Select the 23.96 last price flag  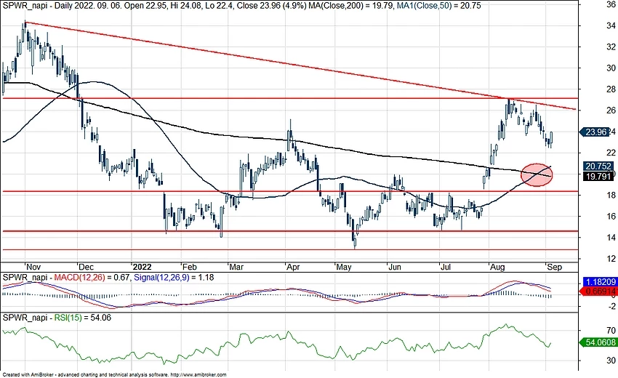click(595, 132)
